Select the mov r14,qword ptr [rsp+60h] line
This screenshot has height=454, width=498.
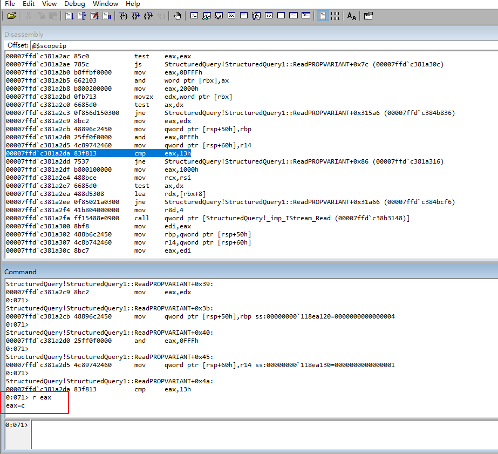(x=128, y=242)
